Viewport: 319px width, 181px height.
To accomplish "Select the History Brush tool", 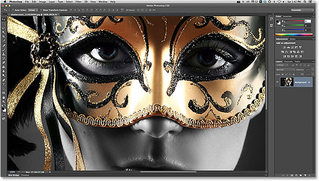I will (x=3, y=58).
